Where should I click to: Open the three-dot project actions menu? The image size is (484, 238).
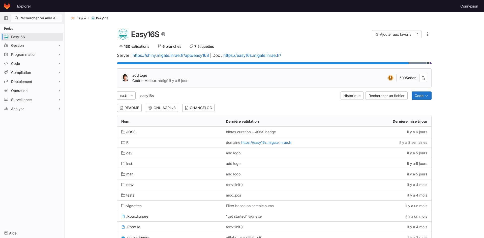click(x=427, y=34)
